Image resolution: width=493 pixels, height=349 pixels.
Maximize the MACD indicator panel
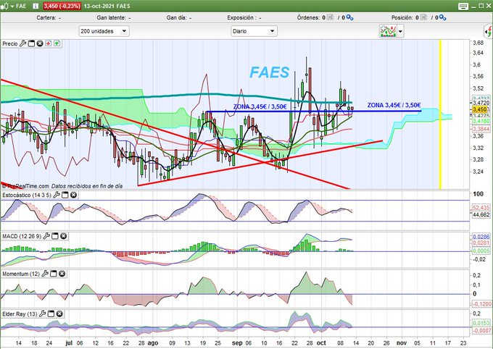[55, 236]
